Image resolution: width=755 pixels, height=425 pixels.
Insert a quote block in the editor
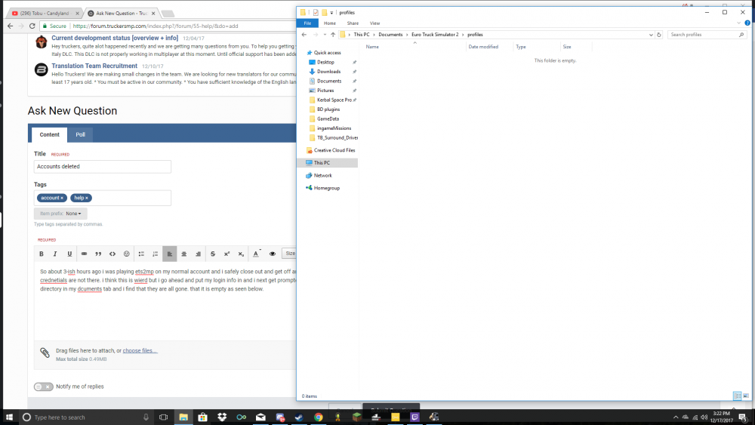98,254
